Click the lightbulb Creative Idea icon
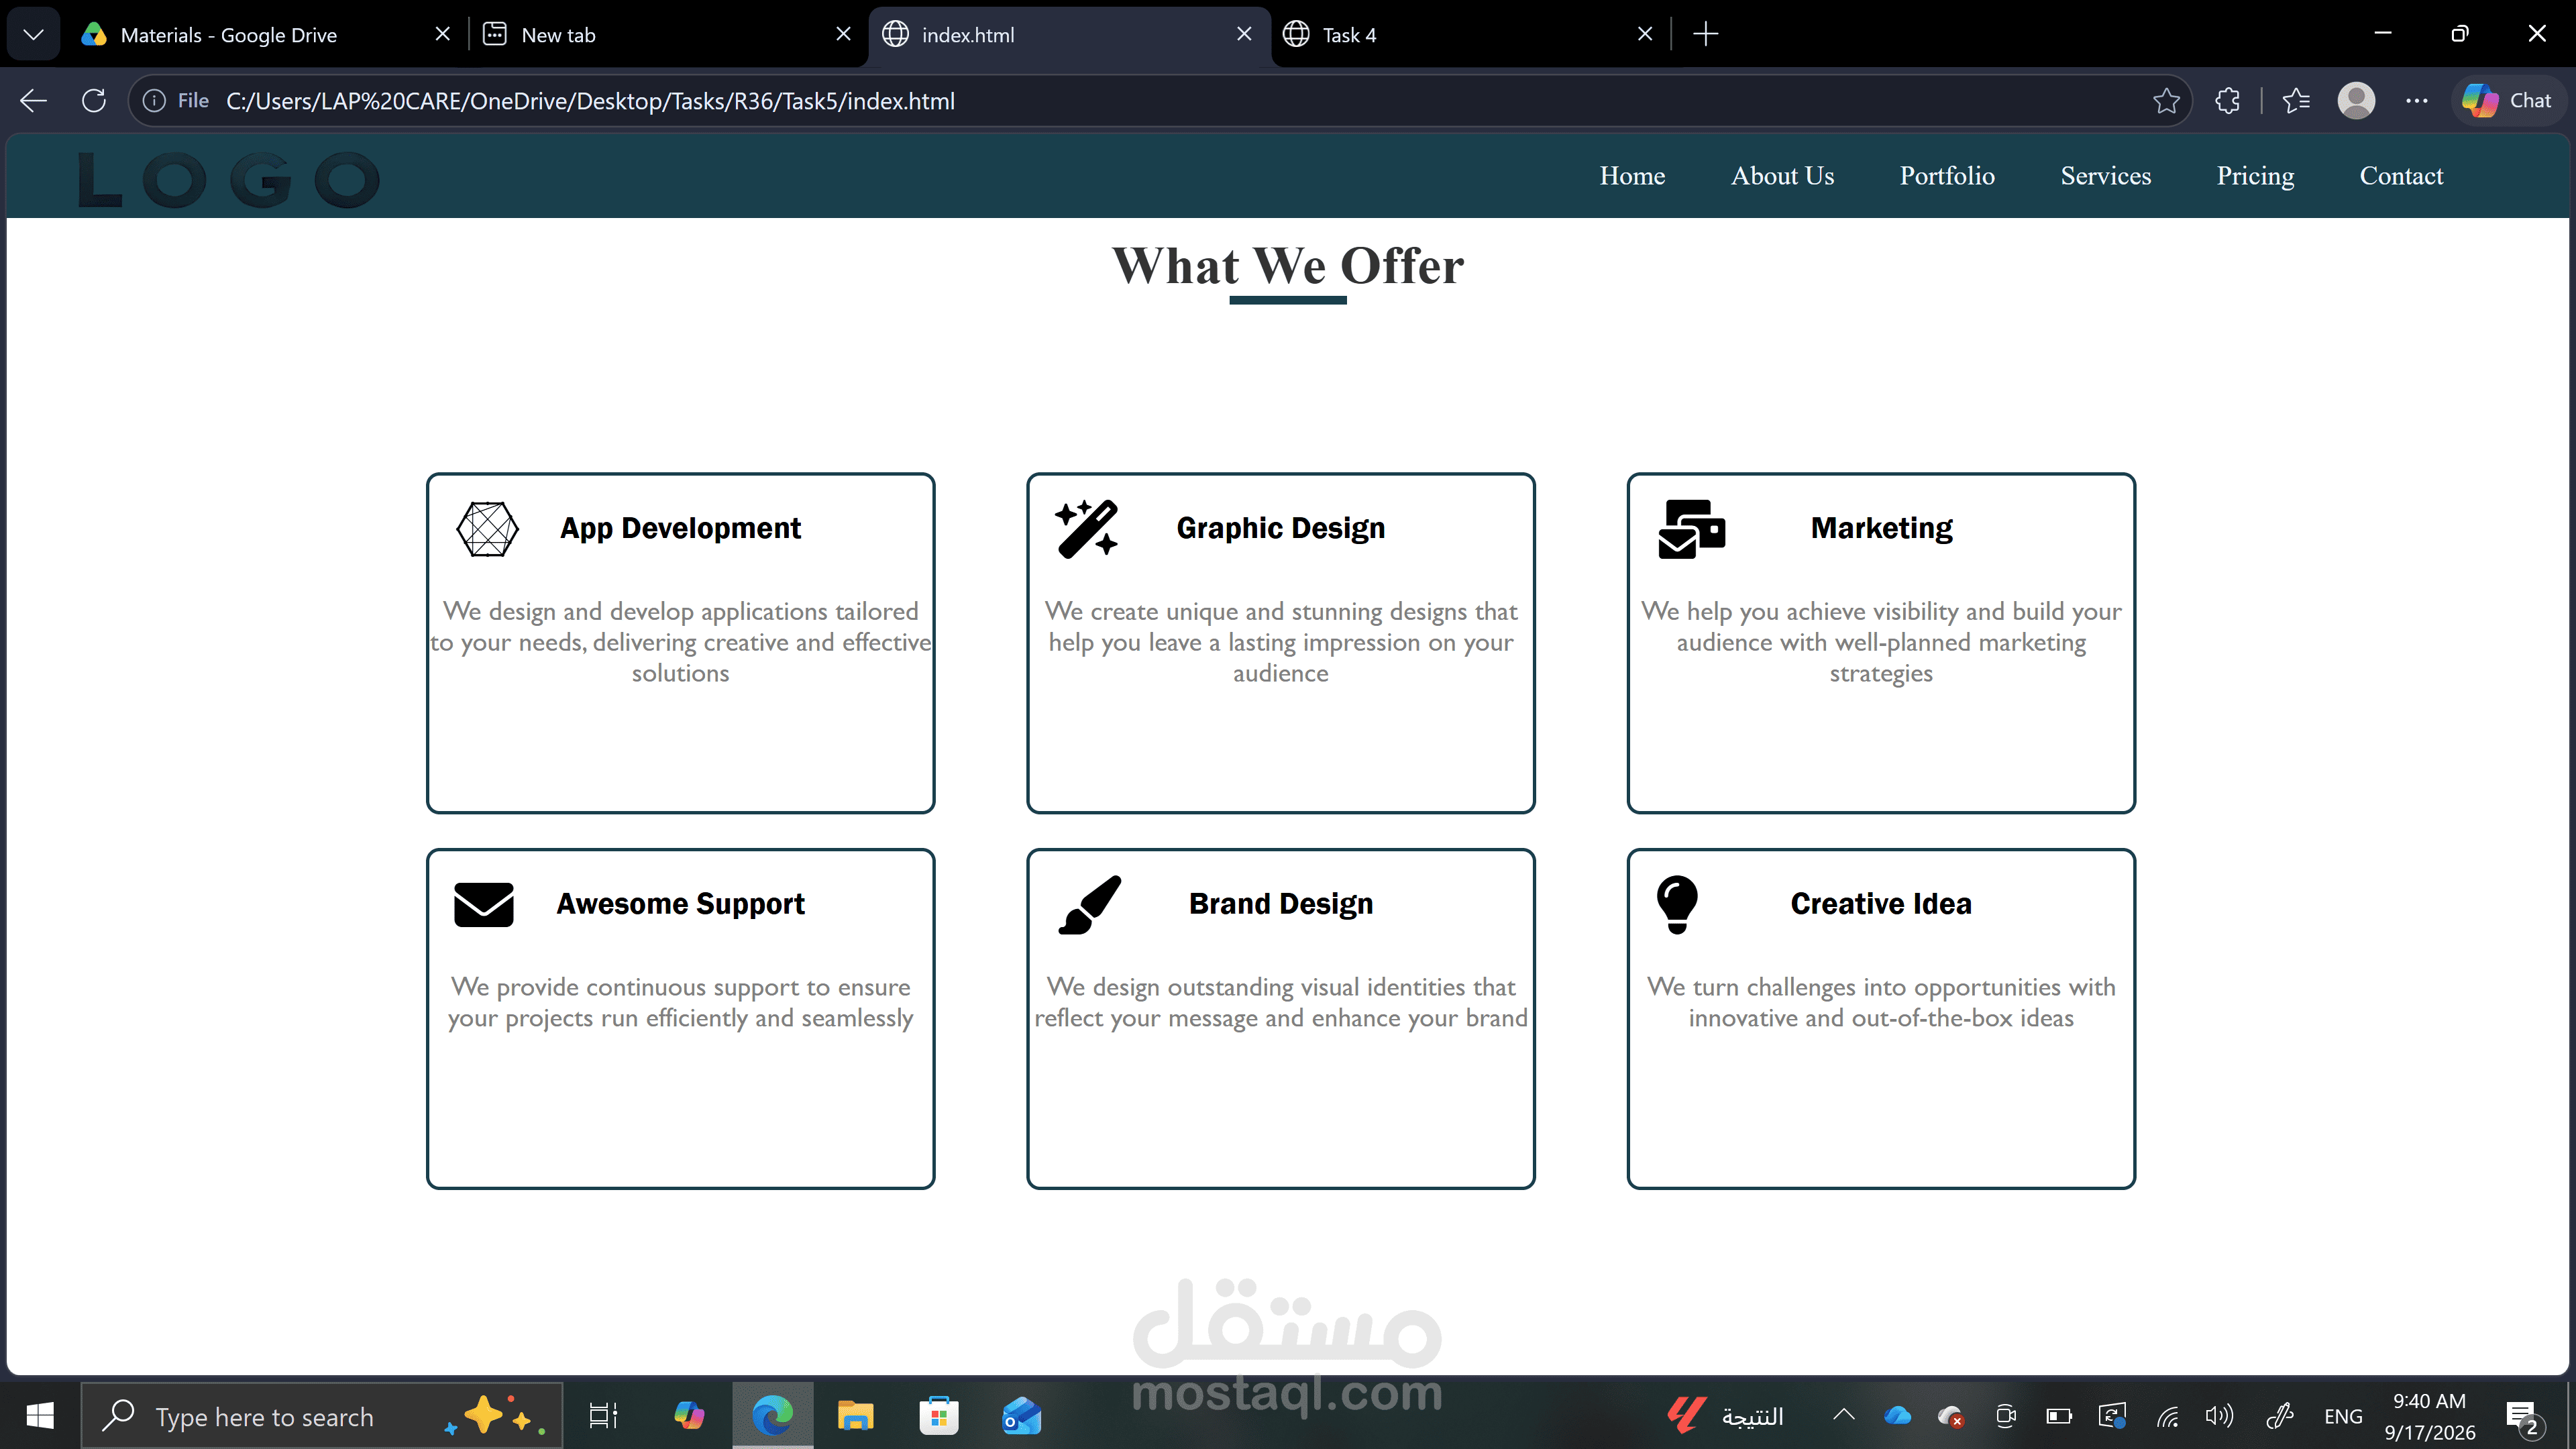 point(1677,904)
